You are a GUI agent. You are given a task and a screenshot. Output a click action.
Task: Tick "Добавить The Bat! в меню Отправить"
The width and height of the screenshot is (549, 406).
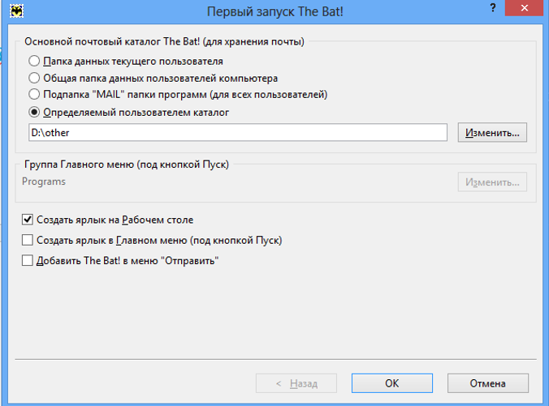[x=28, y=261]
